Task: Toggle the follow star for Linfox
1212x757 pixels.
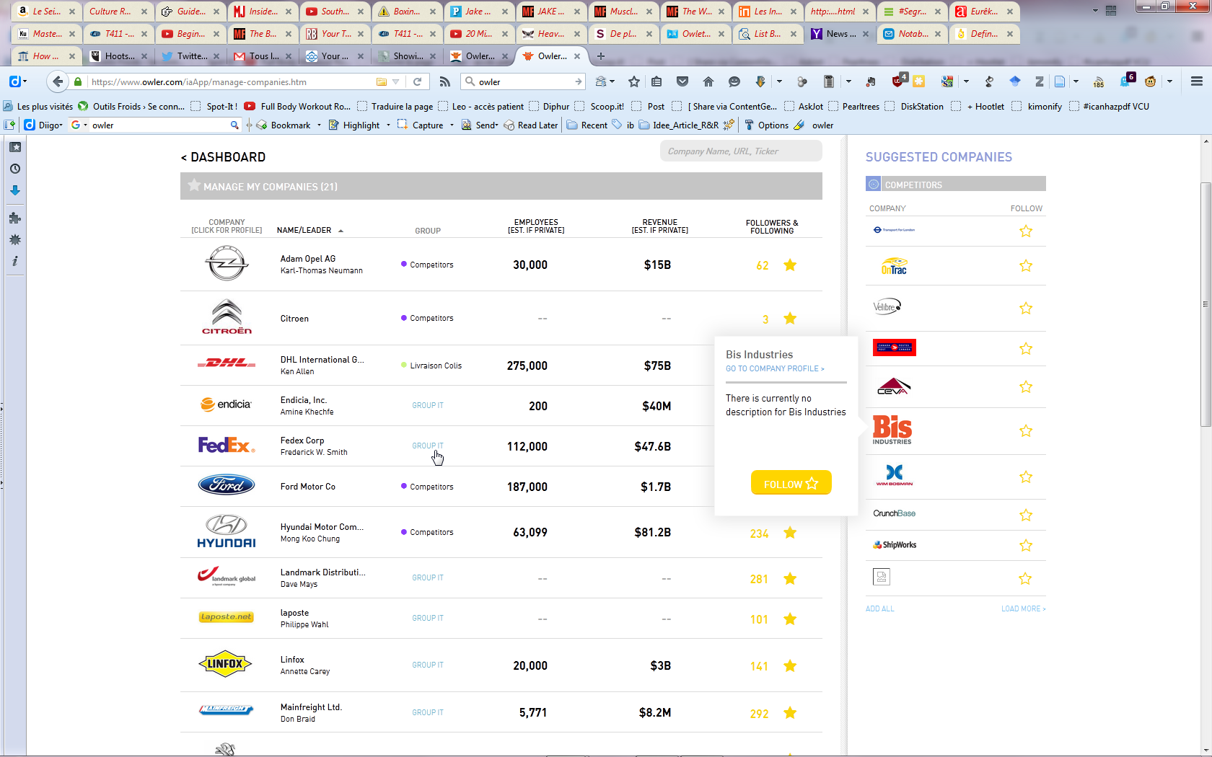Action: (x=790, y=665)
